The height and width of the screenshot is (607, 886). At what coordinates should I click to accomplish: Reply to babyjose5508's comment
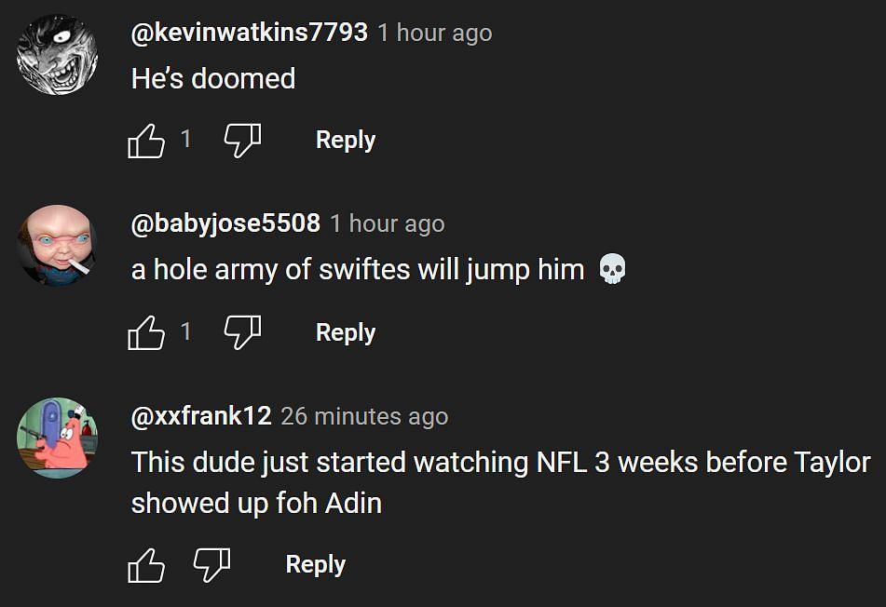pos(345,332)
